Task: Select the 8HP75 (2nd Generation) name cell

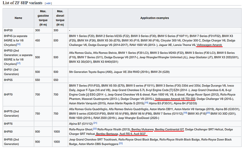Action: [x=18, y=114]
